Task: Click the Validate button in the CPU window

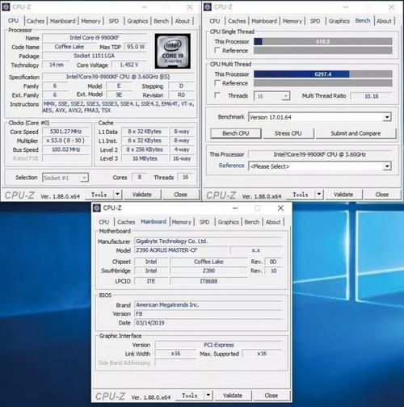Action: click(x=142, y=195)
